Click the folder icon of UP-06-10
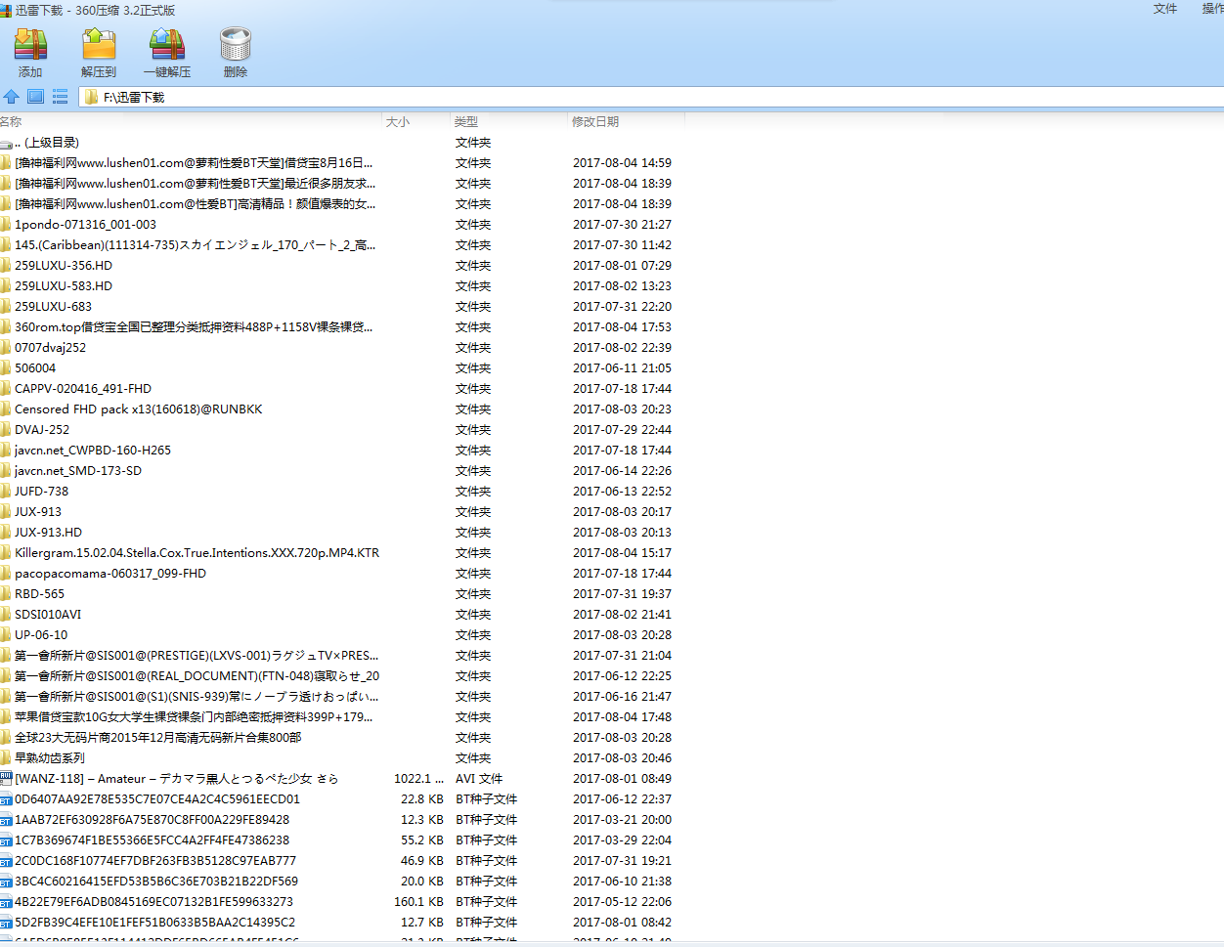Screen dimensions: 1224x947 (x=5, y=635)
